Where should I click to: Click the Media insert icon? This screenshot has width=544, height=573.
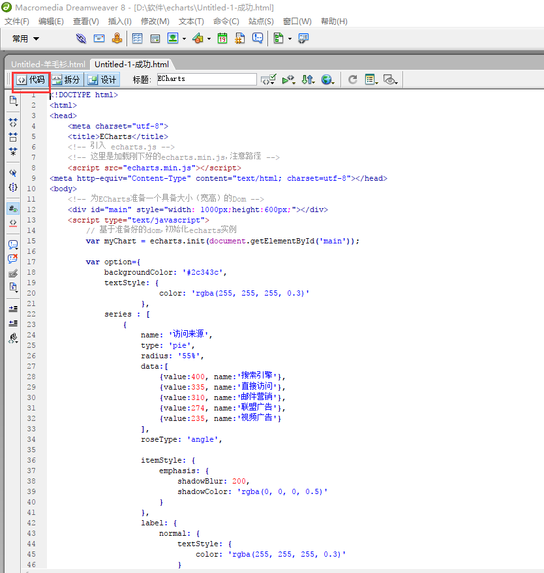(198, 38)
